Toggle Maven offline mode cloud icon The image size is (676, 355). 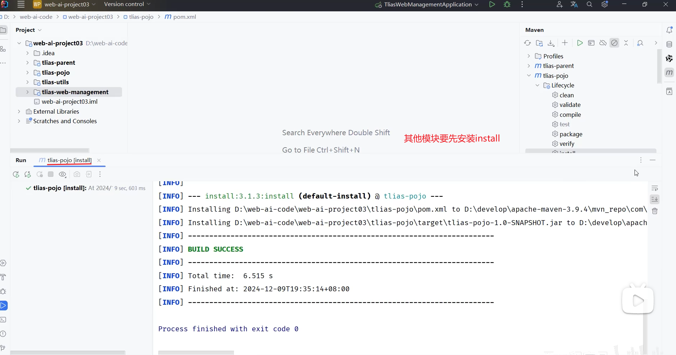tap(603, 43)
